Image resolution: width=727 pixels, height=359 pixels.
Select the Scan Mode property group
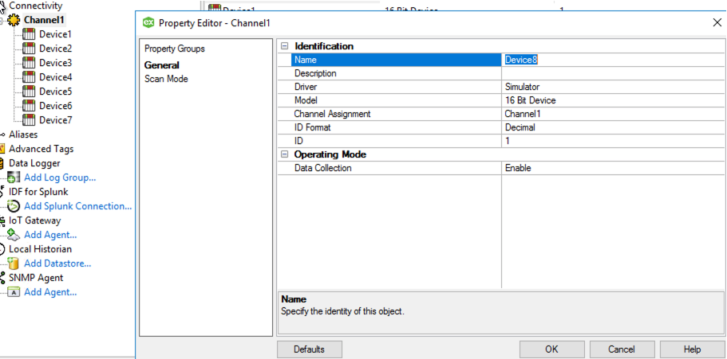point(166,79)
